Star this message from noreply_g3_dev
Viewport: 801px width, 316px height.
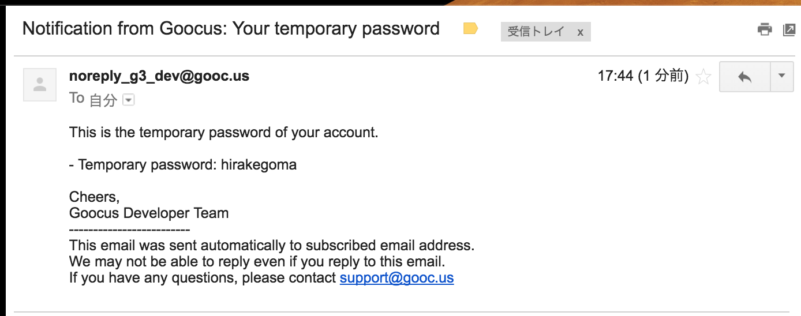click(x=703, y=77)
